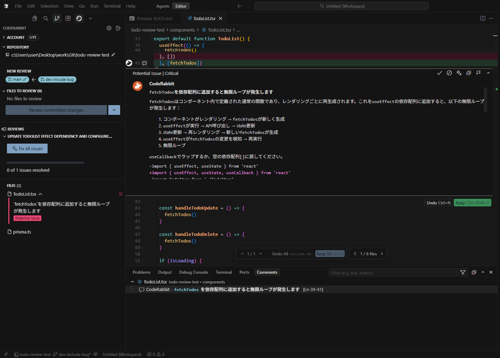The image size is (500, 358).
Task: Go to previous file in review bar
Action: tap(355, 254)
